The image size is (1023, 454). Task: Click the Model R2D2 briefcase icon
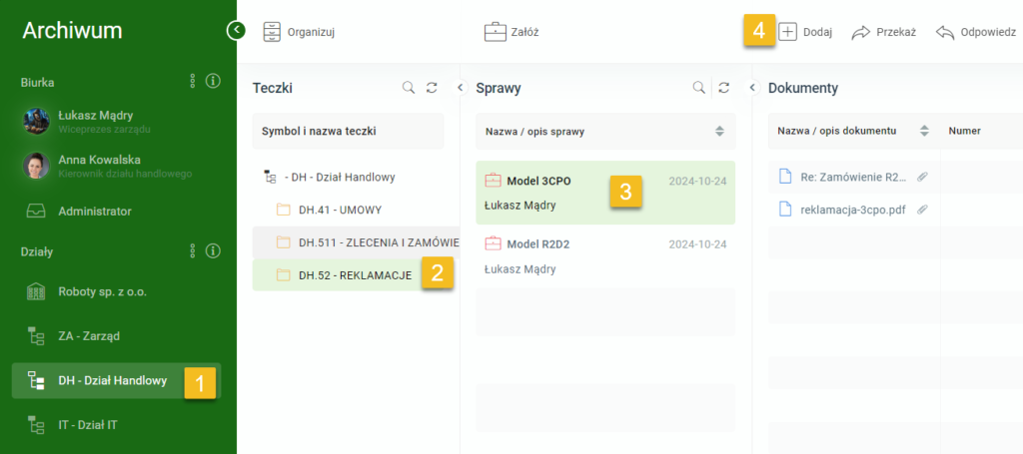(x=493, y=244)
